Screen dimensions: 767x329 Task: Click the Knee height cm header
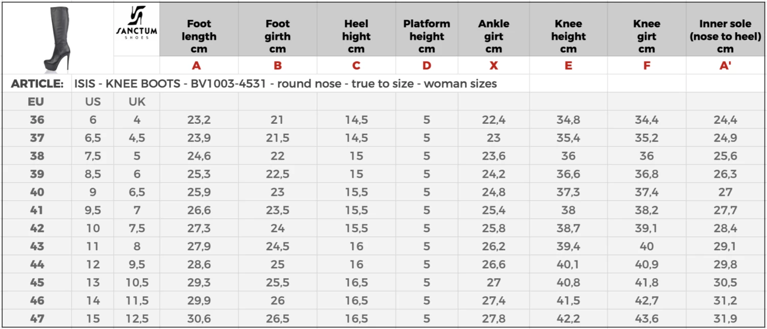tap(568, 36)
